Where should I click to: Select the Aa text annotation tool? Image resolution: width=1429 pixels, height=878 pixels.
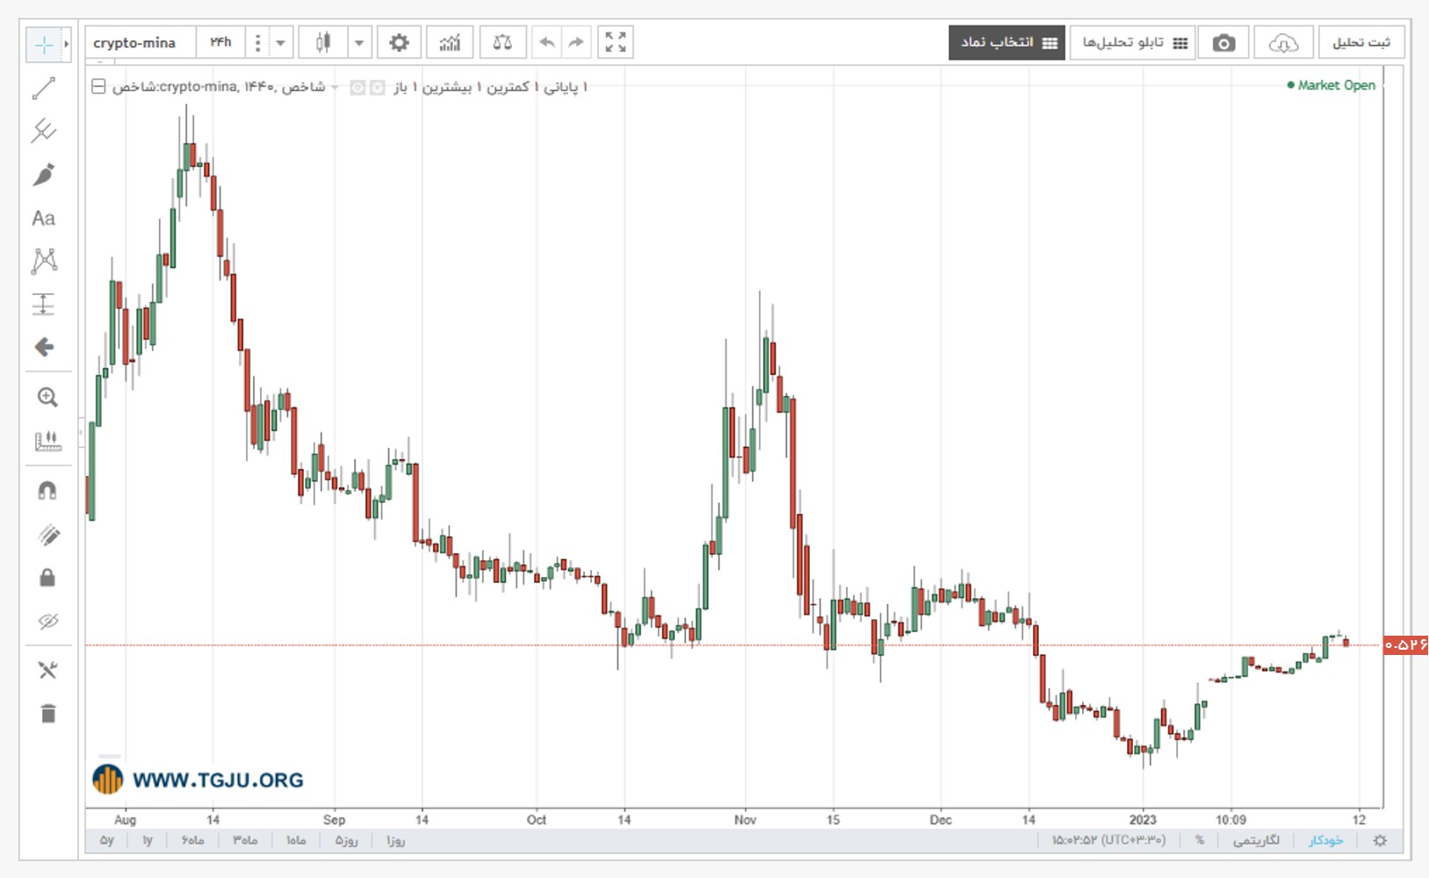44,218
